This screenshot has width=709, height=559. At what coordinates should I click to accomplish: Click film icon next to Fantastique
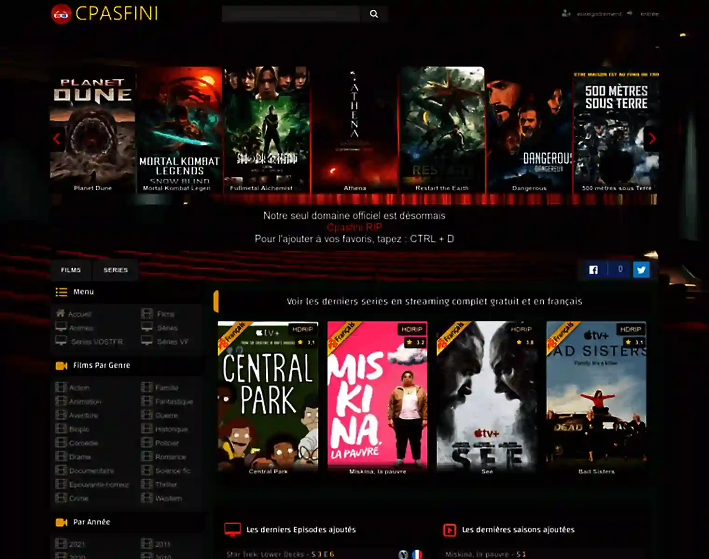(x=147, y=401)
